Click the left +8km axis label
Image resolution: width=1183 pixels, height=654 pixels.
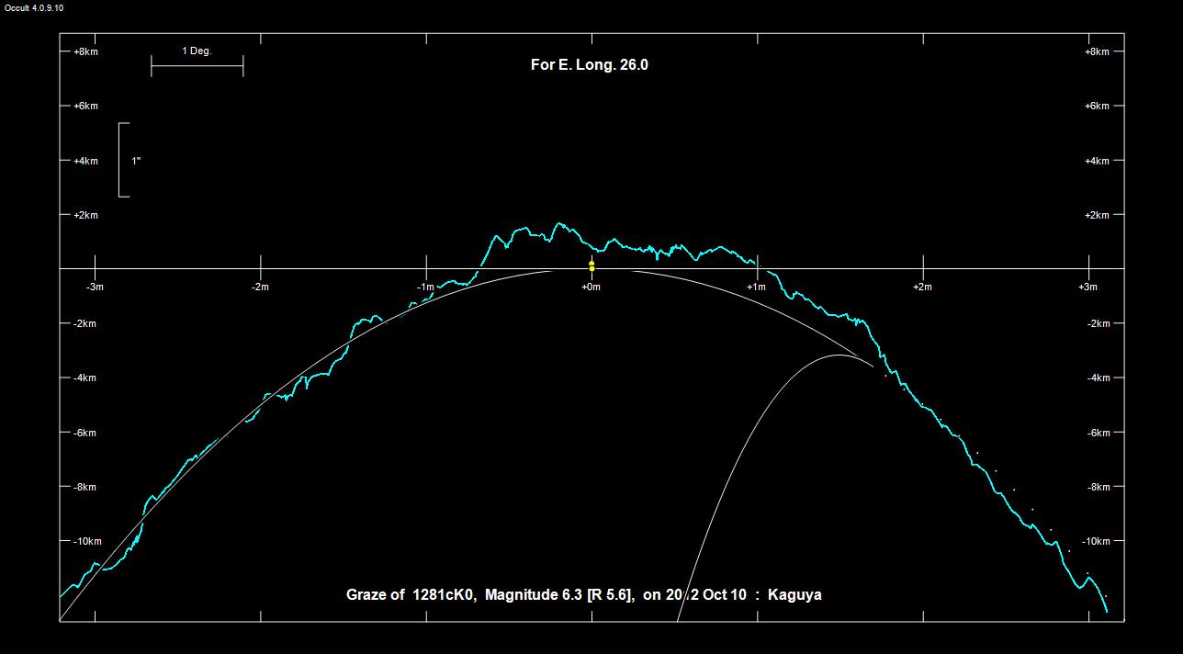pyautogui.click(x=85, y=52)
